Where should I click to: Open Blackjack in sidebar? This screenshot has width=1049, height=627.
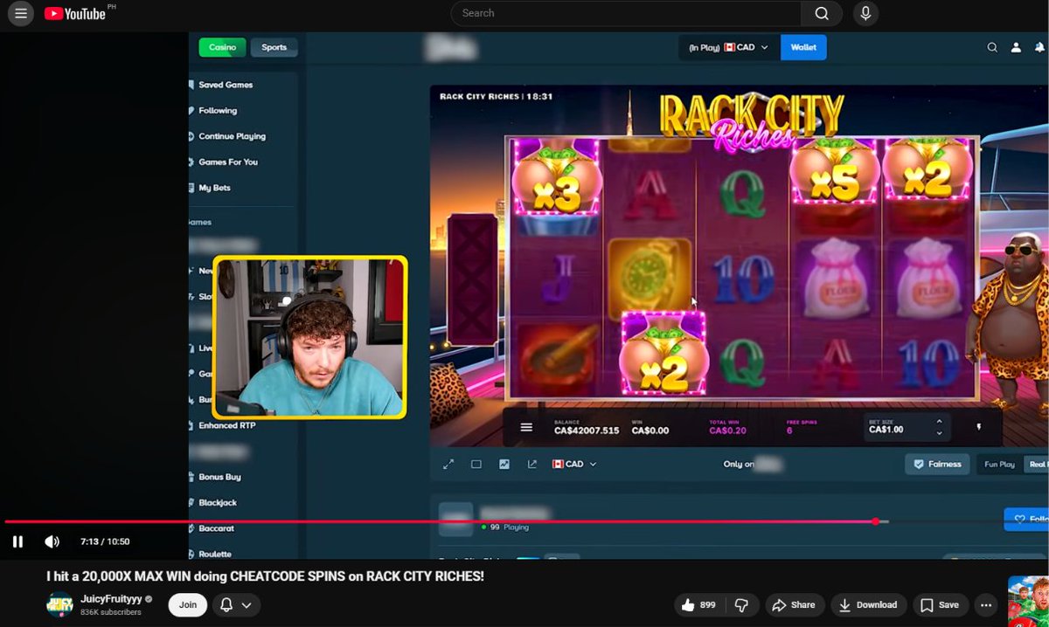coord(218,503)
